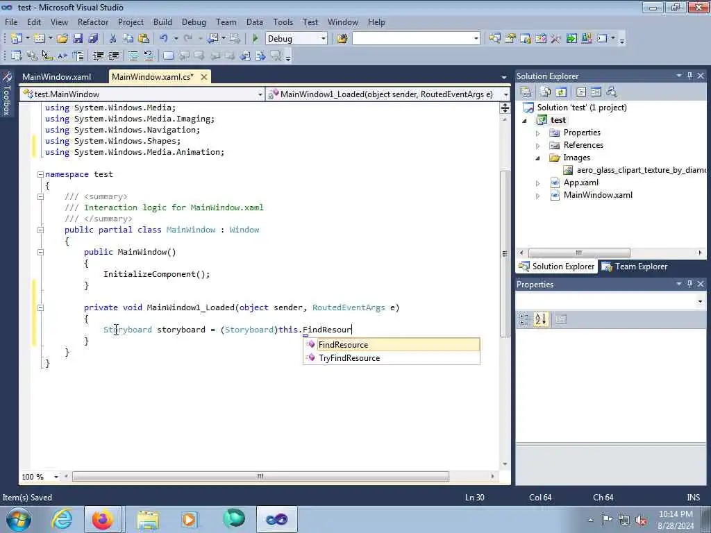
Task: Open the Toolbox icon in the standard toolbar
Action: pyautogui.click(x=555, y=39)
